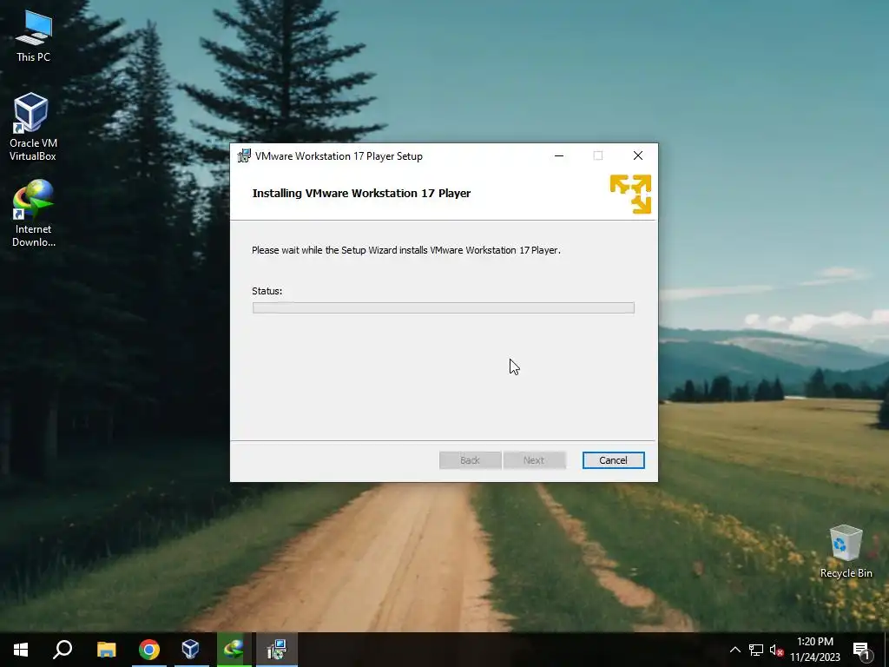The height and width of the screenshot is (667, 889).
Task: Click the yellow VMware logo in the installer
Action: point(630,194)
